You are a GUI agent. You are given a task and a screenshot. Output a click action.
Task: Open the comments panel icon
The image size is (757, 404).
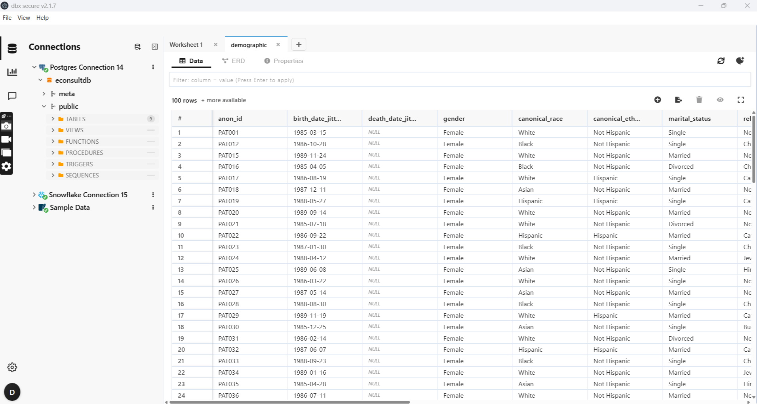click(11, 96)
